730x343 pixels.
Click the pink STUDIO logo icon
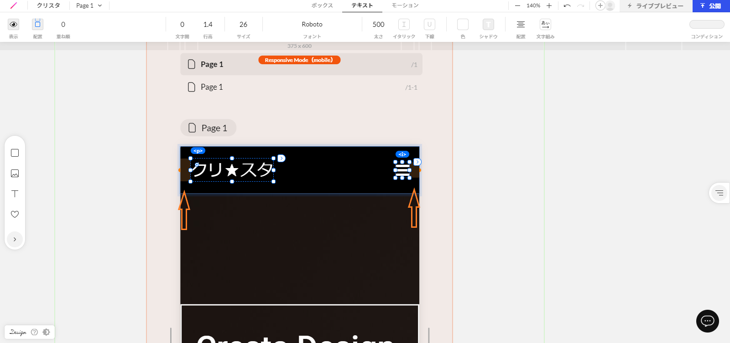pyautogui.click(x=13, y=5)
